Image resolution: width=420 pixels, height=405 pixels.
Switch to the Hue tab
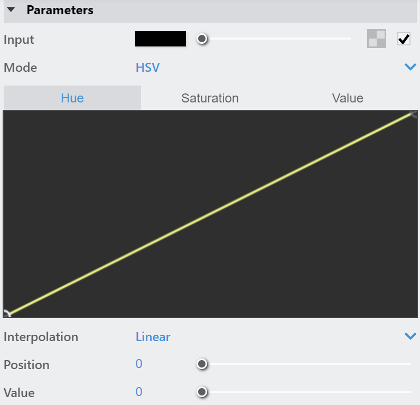(x=72, y=98)
